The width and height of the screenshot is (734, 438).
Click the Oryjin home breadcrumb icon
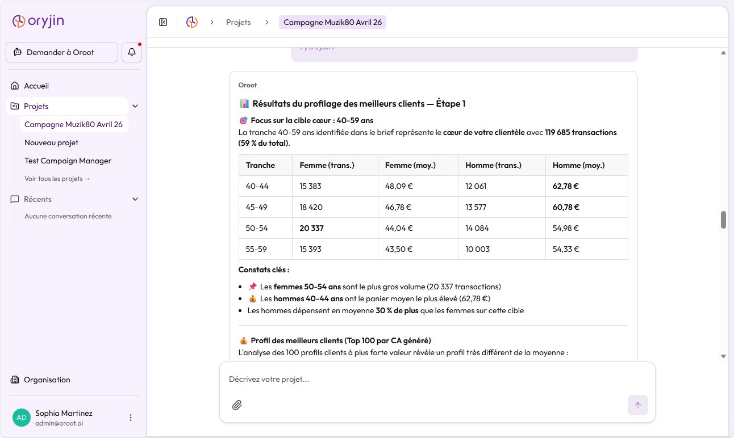[x=192, y=22]
